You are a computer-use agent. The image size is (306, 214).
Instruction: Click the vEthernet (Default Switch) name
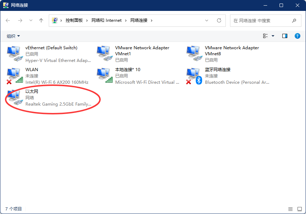51,48
